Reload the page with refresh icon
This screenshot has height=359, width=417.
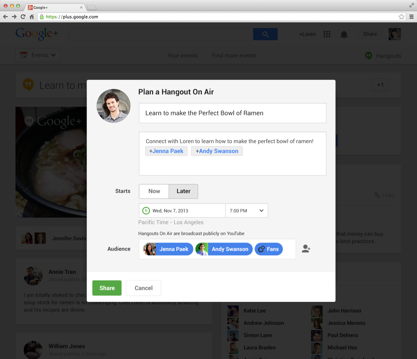(x=23, y=17)
